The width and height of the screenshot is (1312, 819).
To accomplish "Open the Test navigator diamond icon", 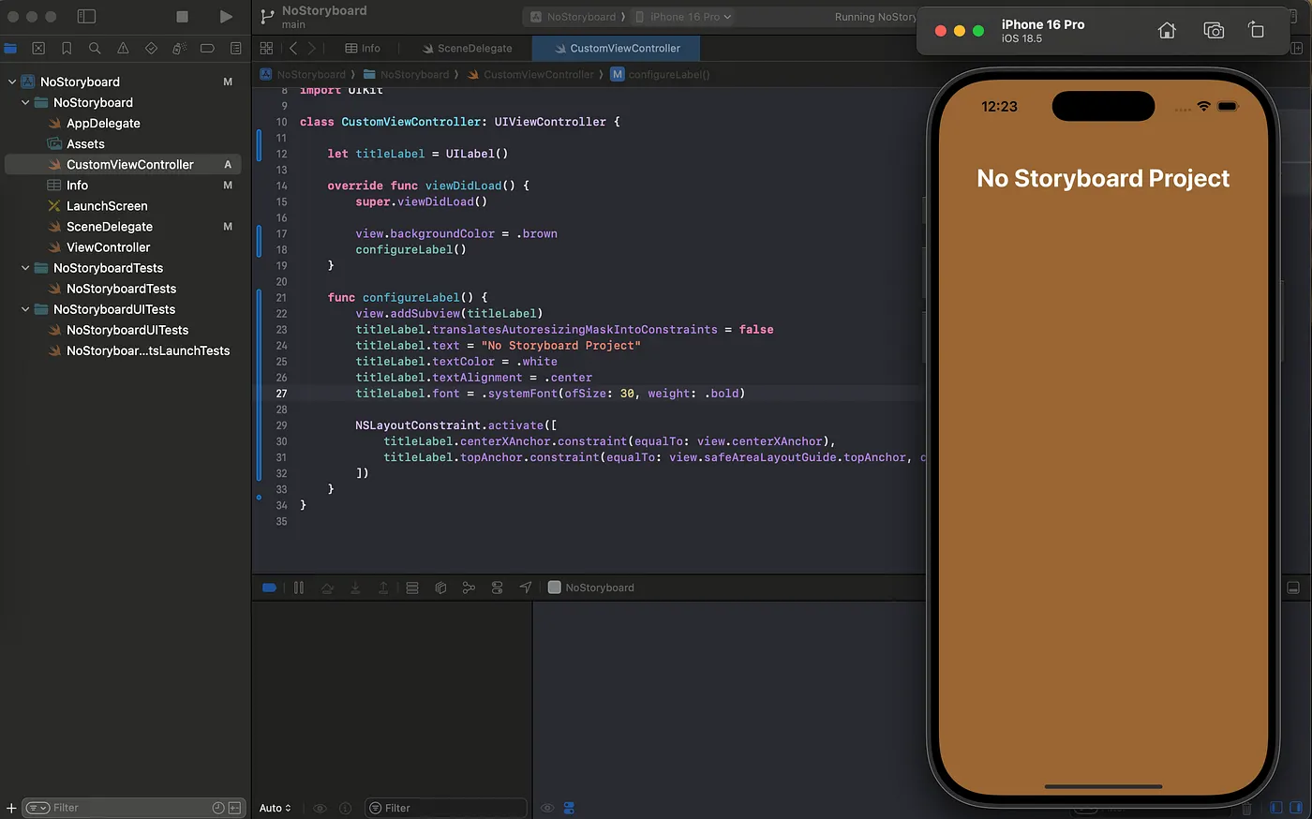I will (x=151, y=48).
